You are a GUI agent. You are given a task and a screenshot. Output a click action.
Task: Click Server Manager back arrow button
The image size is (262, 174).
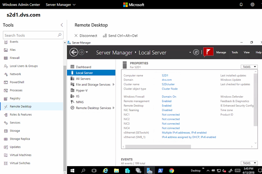click(x=74, y=52)
